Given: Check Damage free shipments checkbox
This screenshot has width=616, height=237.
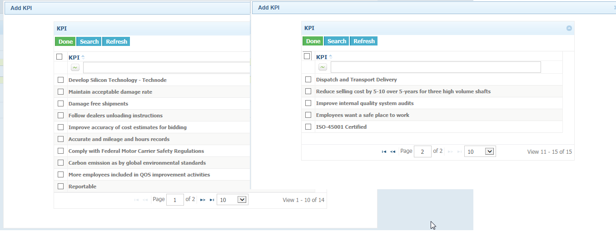Looking at the screenshot, I should tap(61, 104).
